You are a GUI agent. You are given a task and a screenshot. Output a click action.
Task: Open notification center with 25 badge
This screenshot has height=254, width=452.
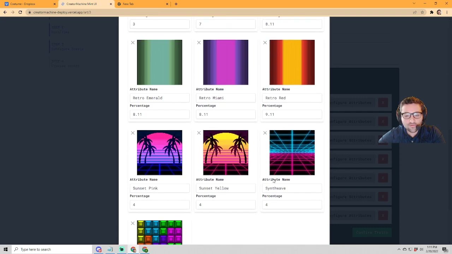coord(445,249)
